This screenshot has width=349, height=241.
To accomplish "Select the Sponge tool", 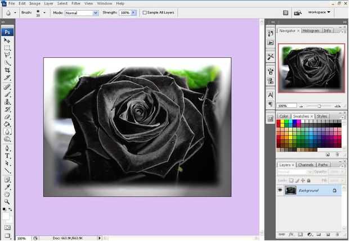I will (x=7, y=139).
